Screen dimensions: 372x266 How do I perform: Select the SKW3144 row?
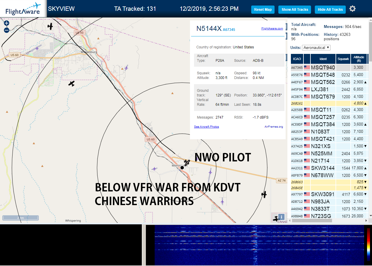point(329,168)
